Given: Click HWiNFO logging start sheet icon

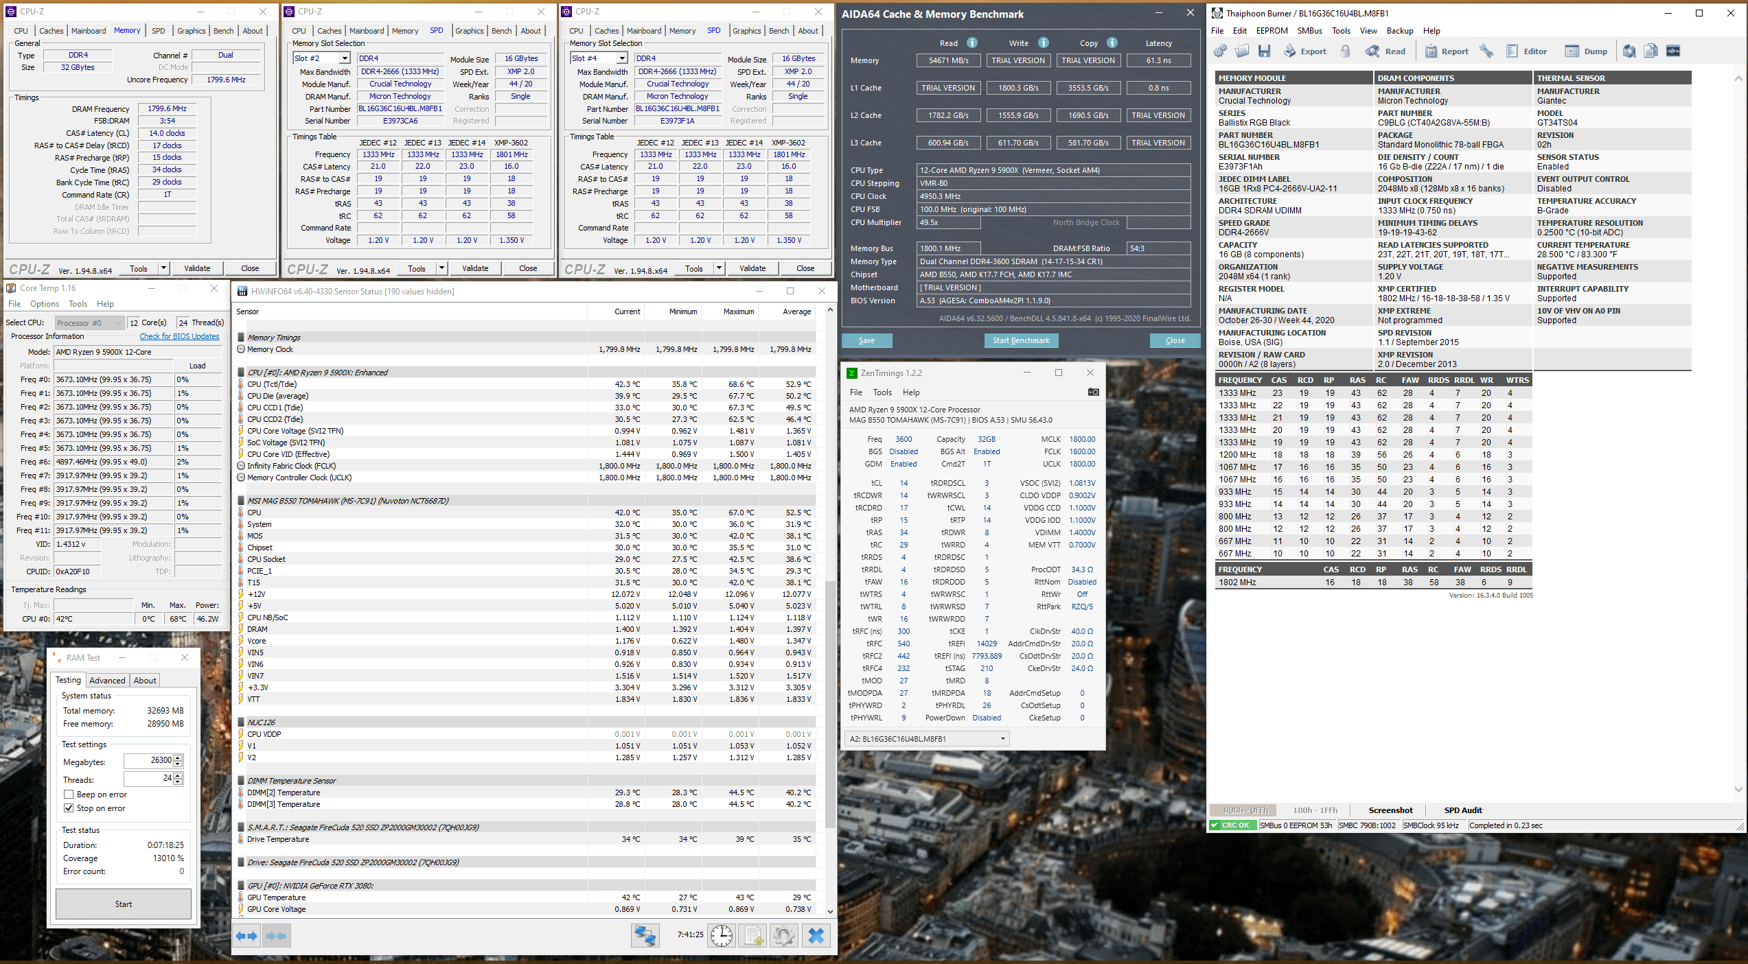Looking at the screenshot, I should 753,935.
